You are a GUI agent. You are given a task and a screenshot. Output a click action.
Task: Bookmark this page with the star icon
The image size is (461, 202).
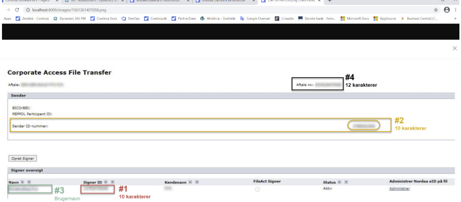point(436,10)
